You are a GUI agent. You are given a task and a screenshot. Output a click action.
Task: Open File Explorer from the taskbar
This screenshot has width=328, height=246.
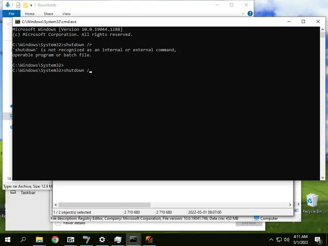39,240
